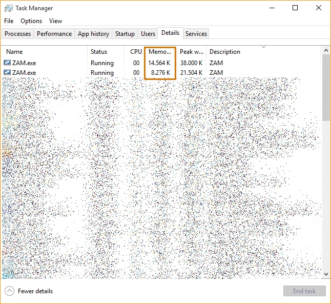Click Running status in the 8.276 K row
Screen dimensions: 331x304
click(x=102, y=73)
